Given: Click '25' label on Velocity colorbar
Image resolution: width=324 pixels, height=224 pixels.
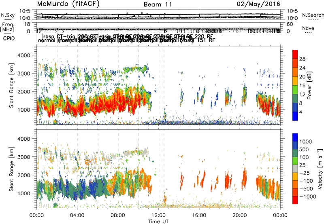Looking at the screenshot, I should point(303,165).
